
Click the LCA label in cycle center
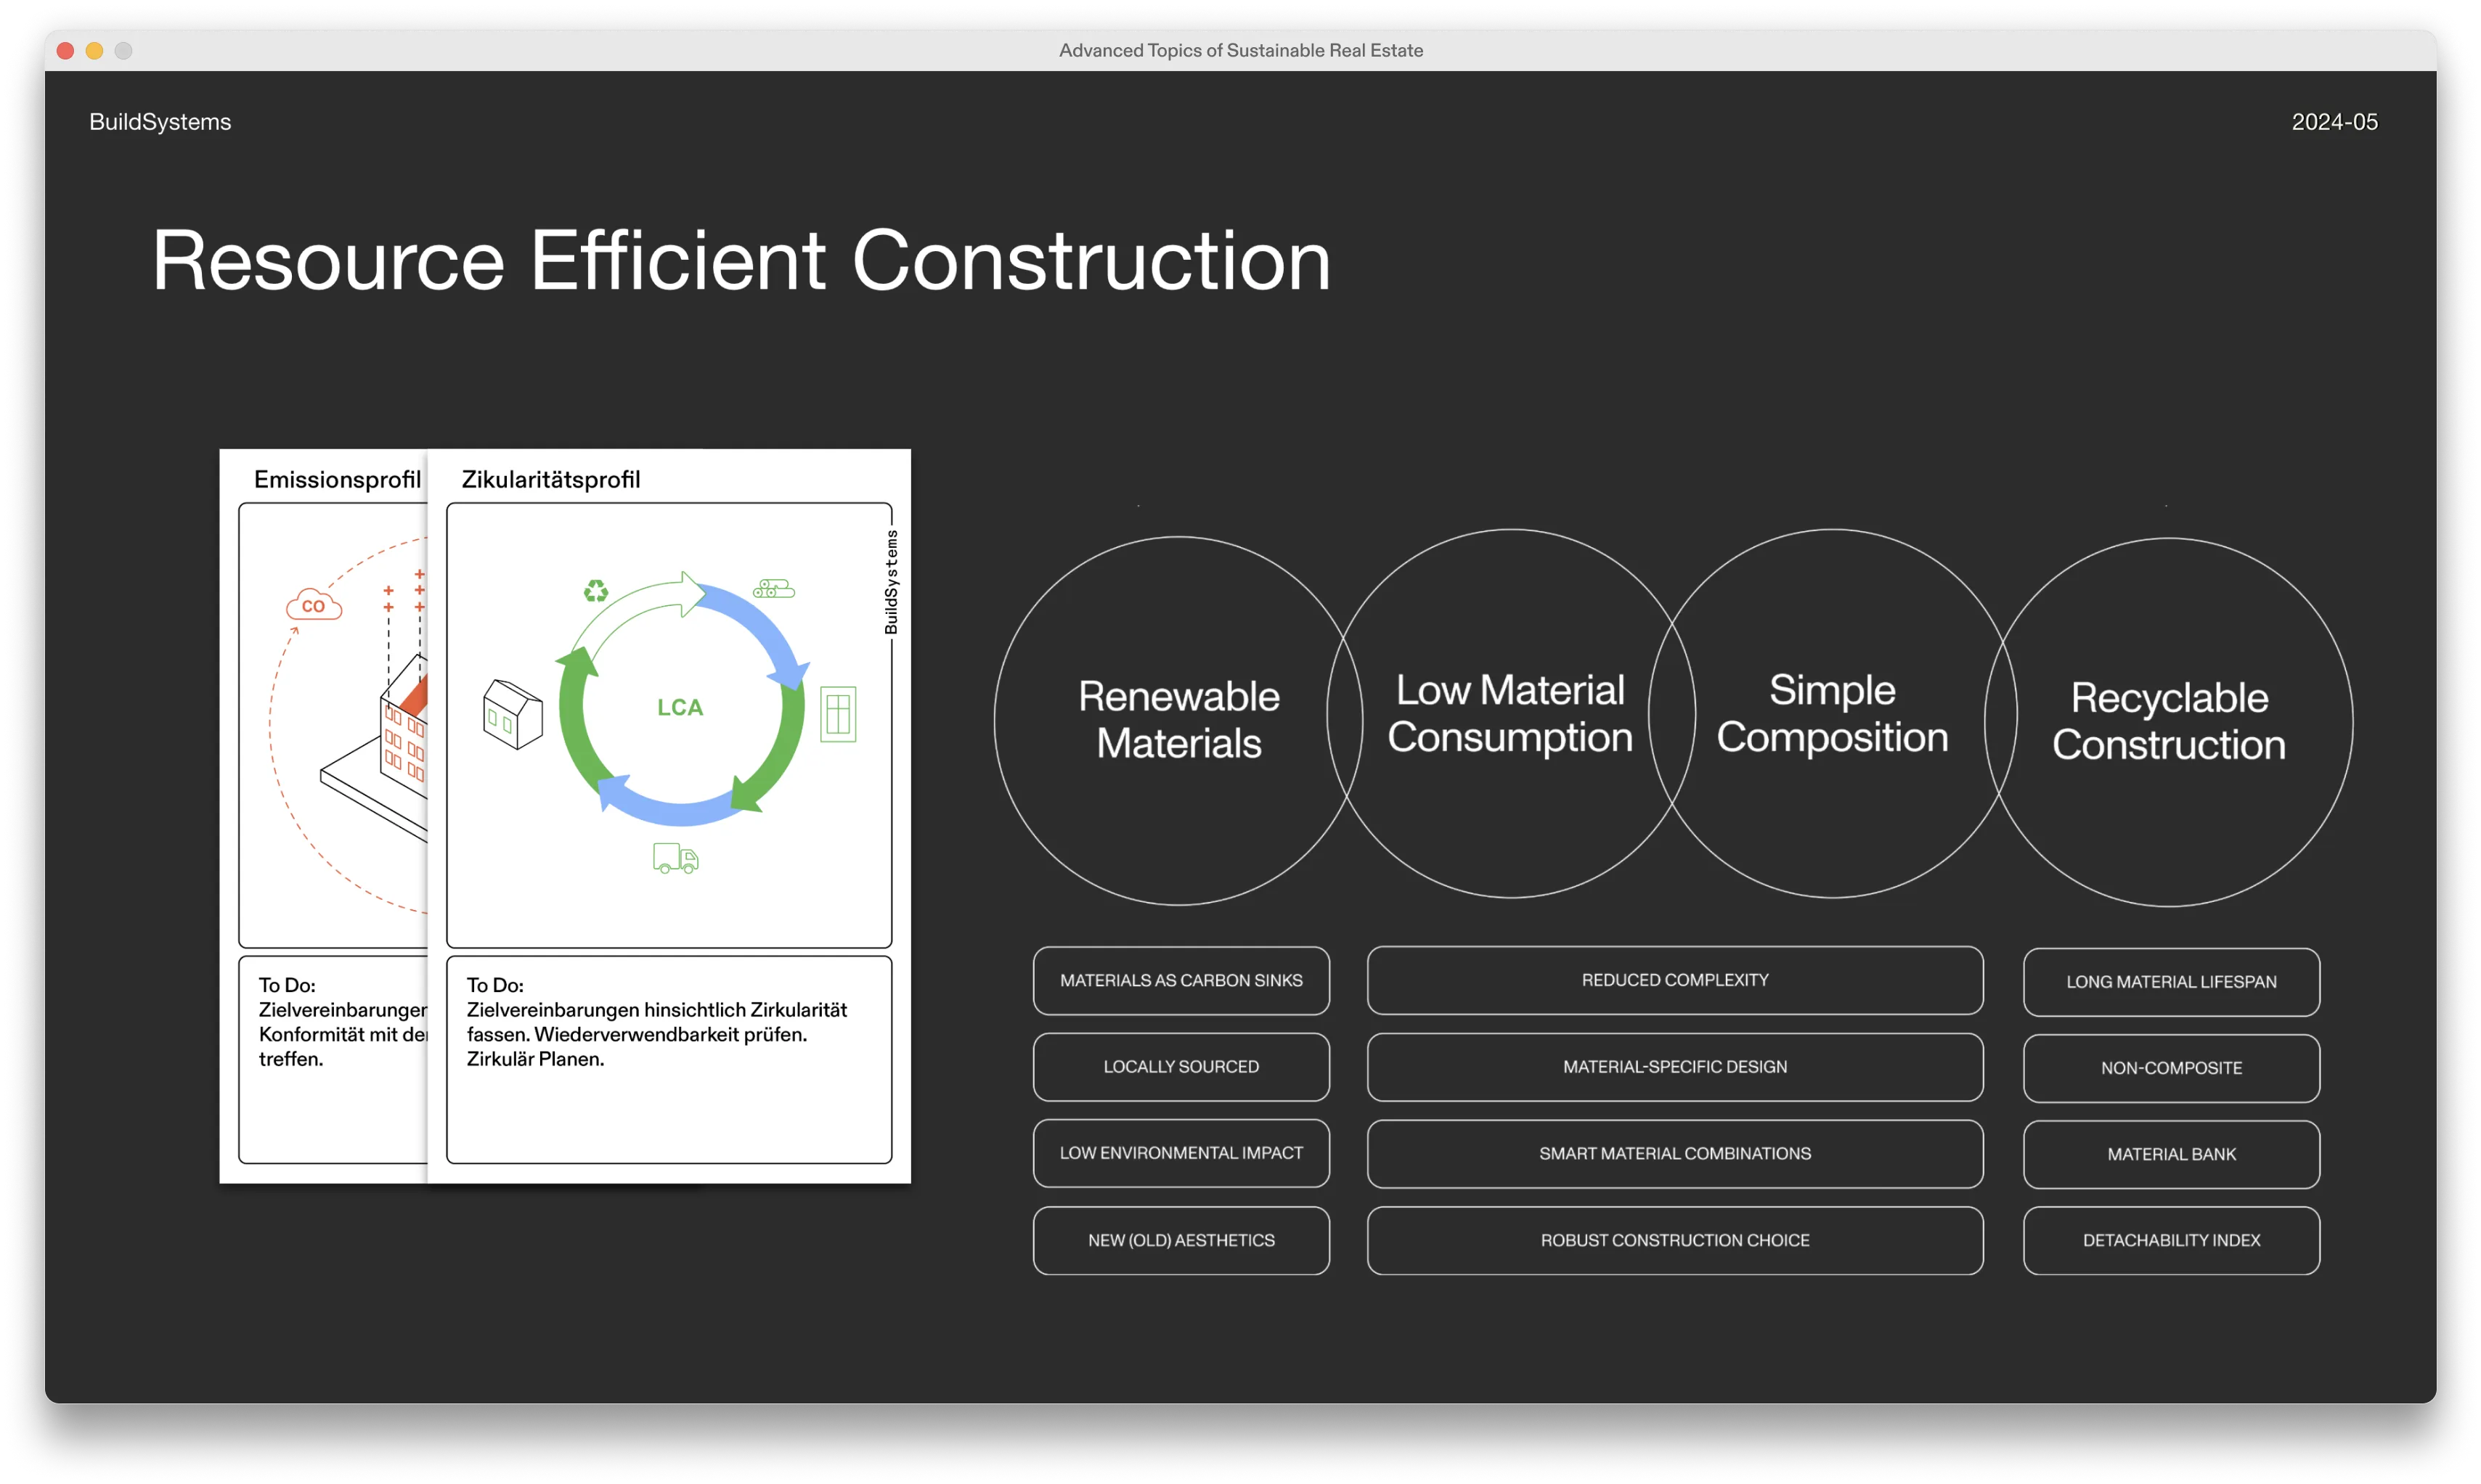tap(680, 707)
